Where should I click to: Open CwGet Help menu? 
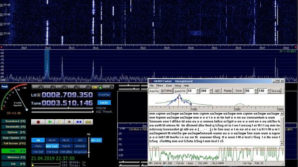coord(186,86)
